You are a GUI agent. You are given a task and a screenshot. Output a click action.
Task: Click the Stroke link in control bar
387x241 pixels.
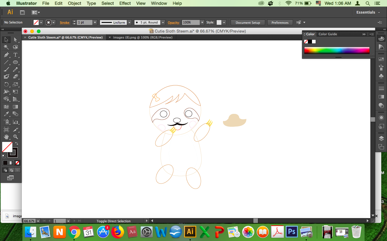65,23
